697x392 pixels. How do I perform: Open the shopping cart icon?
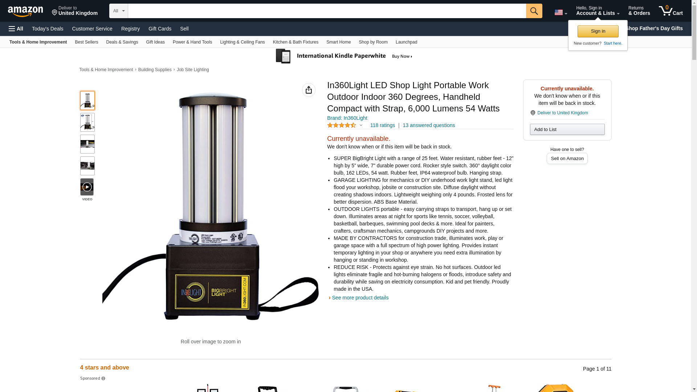point(670,11)
